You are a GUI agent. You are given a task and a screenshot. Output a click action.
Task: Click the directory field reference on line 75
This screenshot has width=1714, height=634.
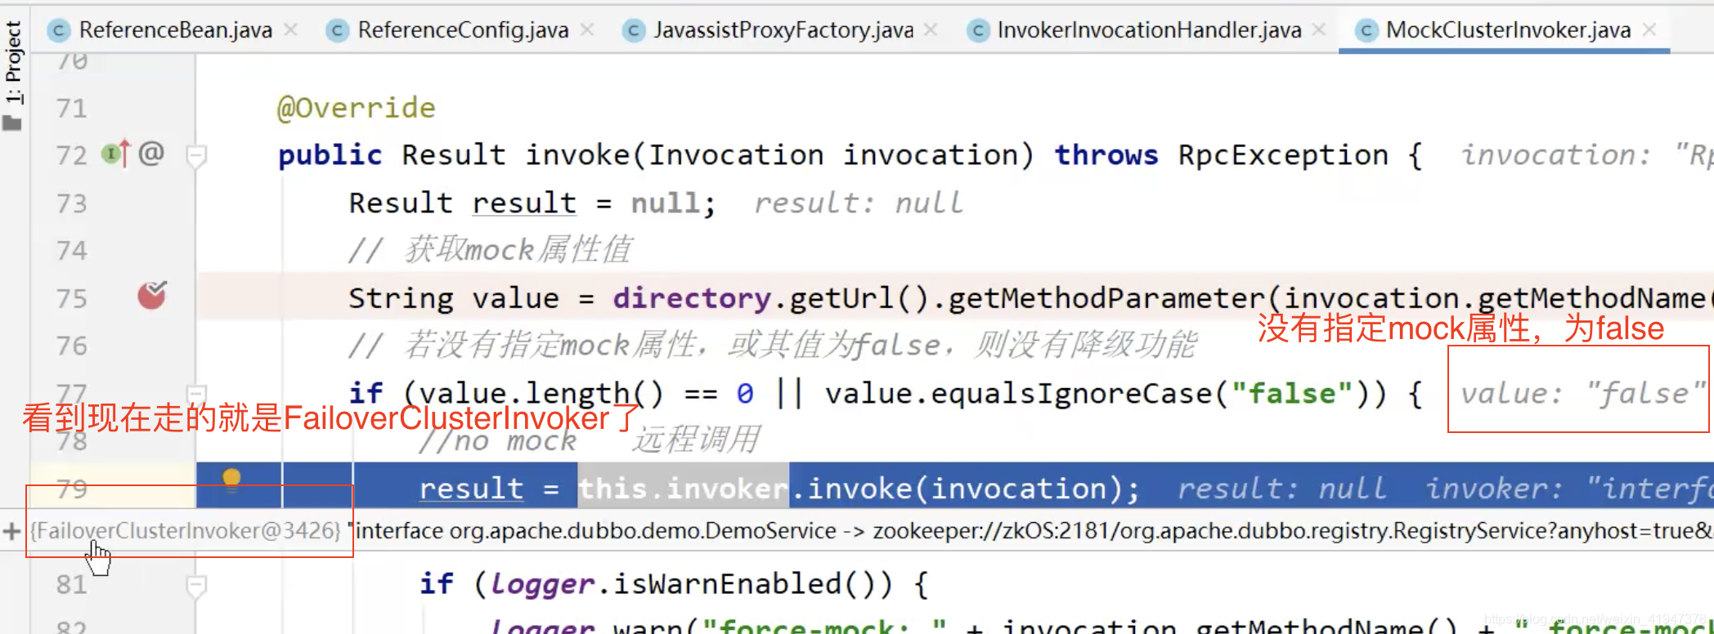click(x=692, y=298)
